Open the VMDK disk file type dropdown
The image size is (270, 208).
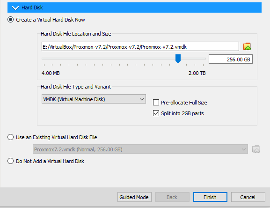pos(94,99)
